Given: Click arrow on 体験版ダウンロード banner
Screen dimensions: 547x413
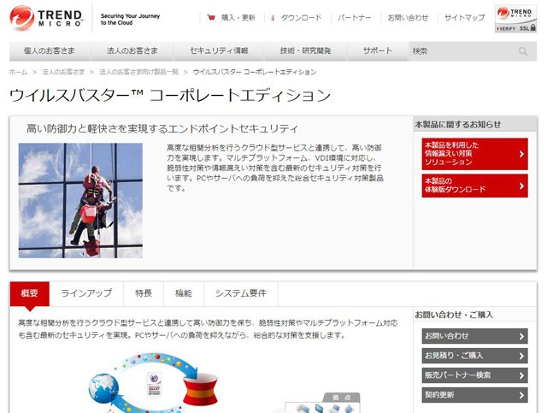Looking at the screenshot, I should point(521,186).
